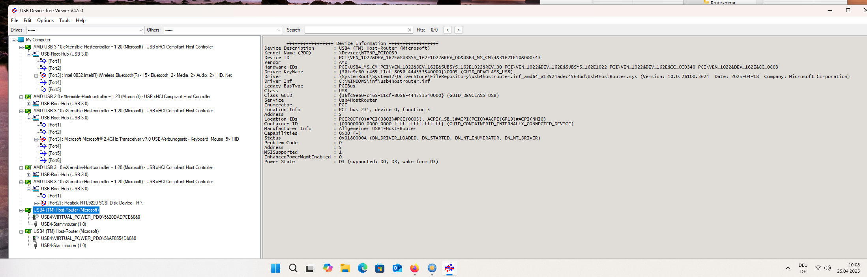Open the Tools menu
Viewport: 867px width, 277px height.
coord(65,20)
